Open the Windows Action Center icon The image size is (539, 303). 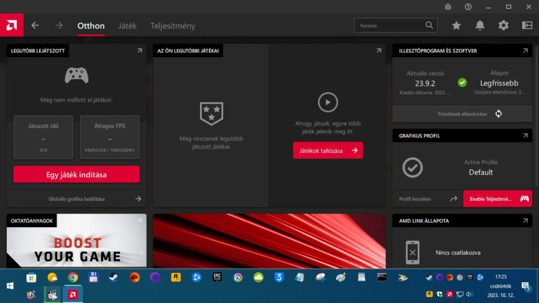pyautogui.click(x=526, y=285)
